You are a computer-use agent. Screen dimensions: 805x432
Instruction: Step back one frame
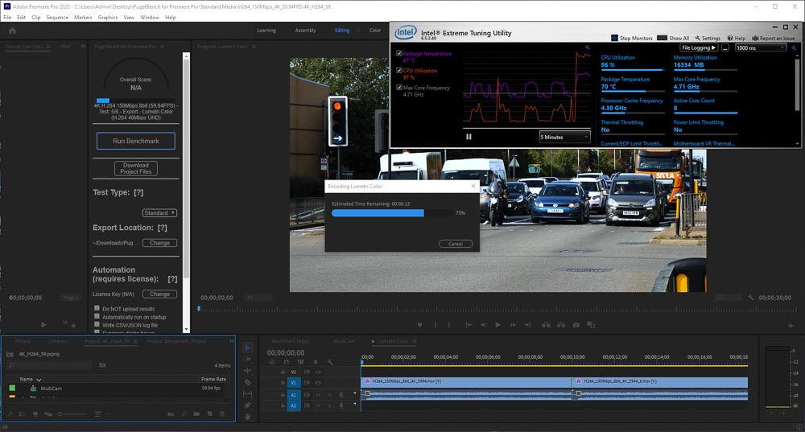[x=483, y=325]
